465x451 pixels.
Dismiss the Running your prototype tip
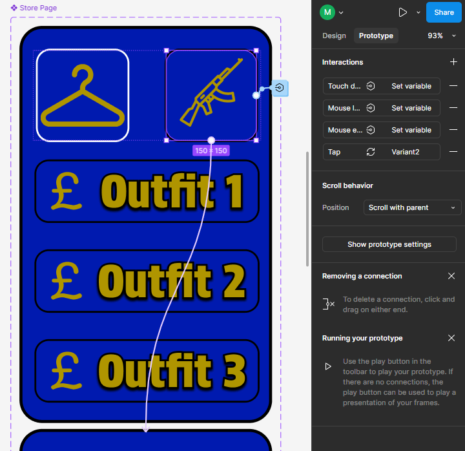coord(451,338)
